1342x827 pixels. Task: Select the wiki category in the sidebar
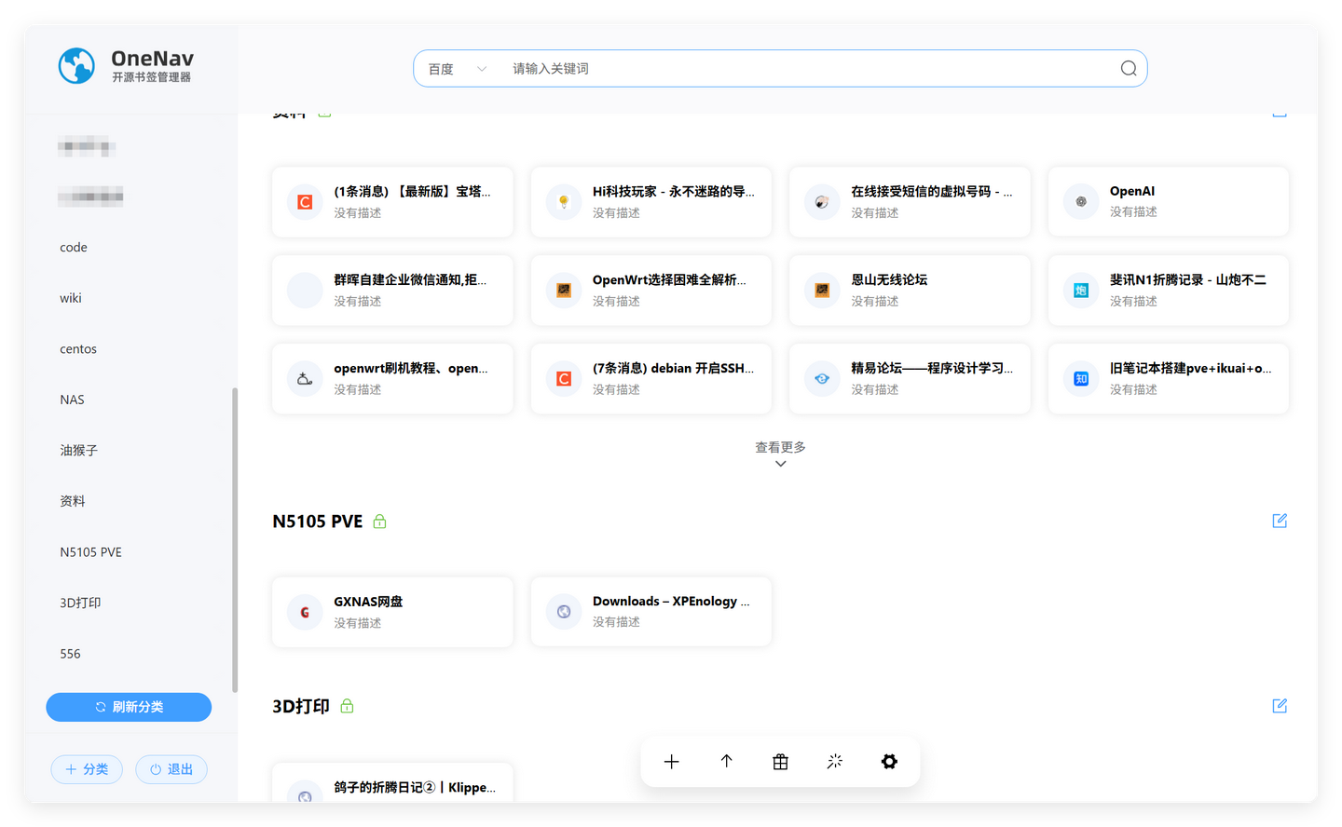point(71,297)
